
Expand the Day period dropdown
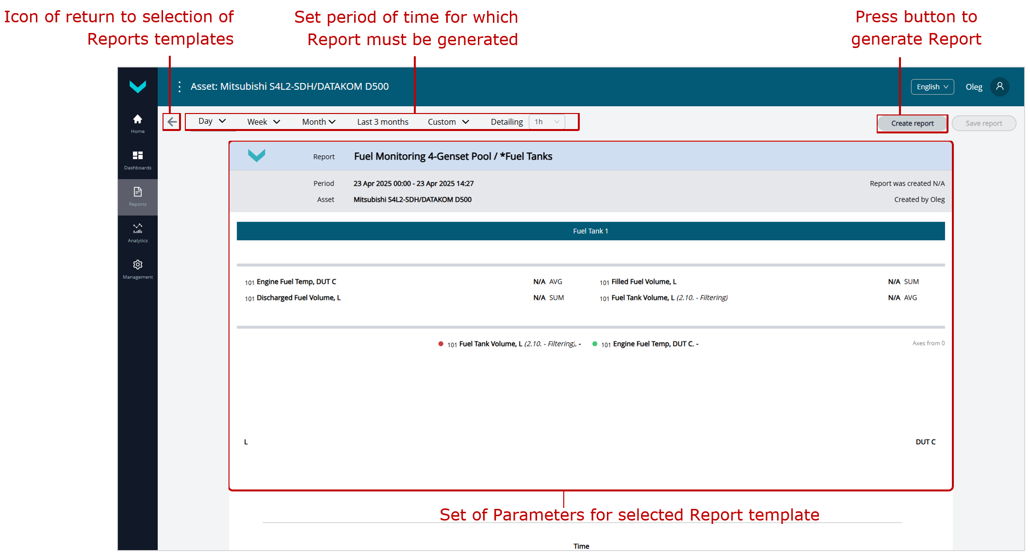[x=212, y=121]
